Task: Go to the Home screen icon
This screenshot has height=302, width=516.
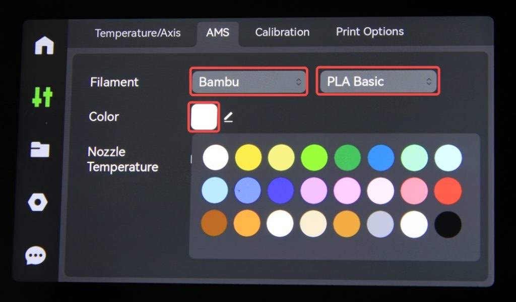Action: point(44,46)
